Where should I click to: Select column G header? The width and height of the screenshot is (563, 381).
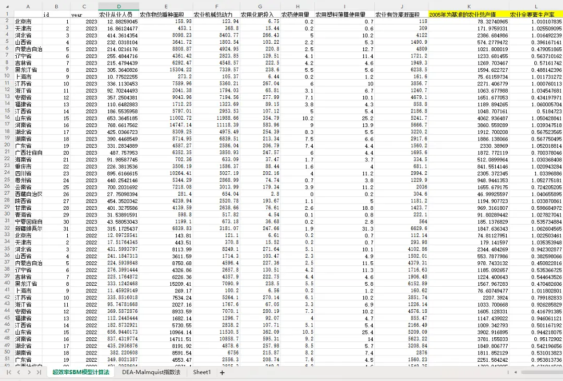point(260,7)
